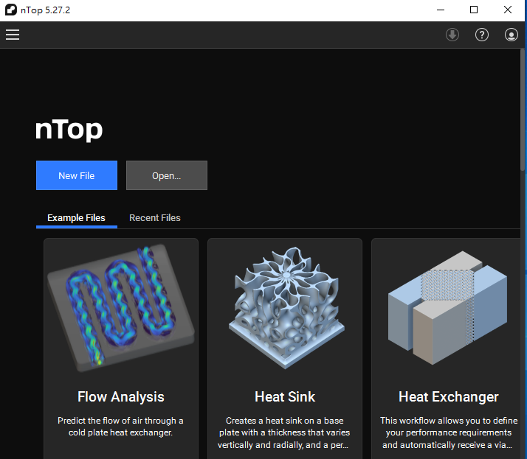Open the hamburger main menu

(x=13, y=35)
